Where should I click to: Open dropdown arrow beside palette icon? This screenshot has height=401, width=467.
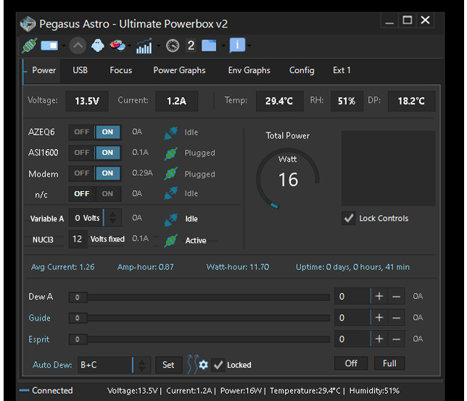coord(130,46)
